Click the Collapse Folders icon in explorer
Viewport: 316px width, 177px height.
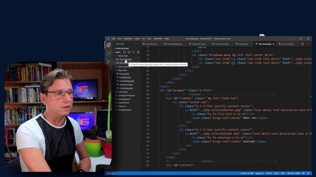pyautogui.click(x=138, y=52)
